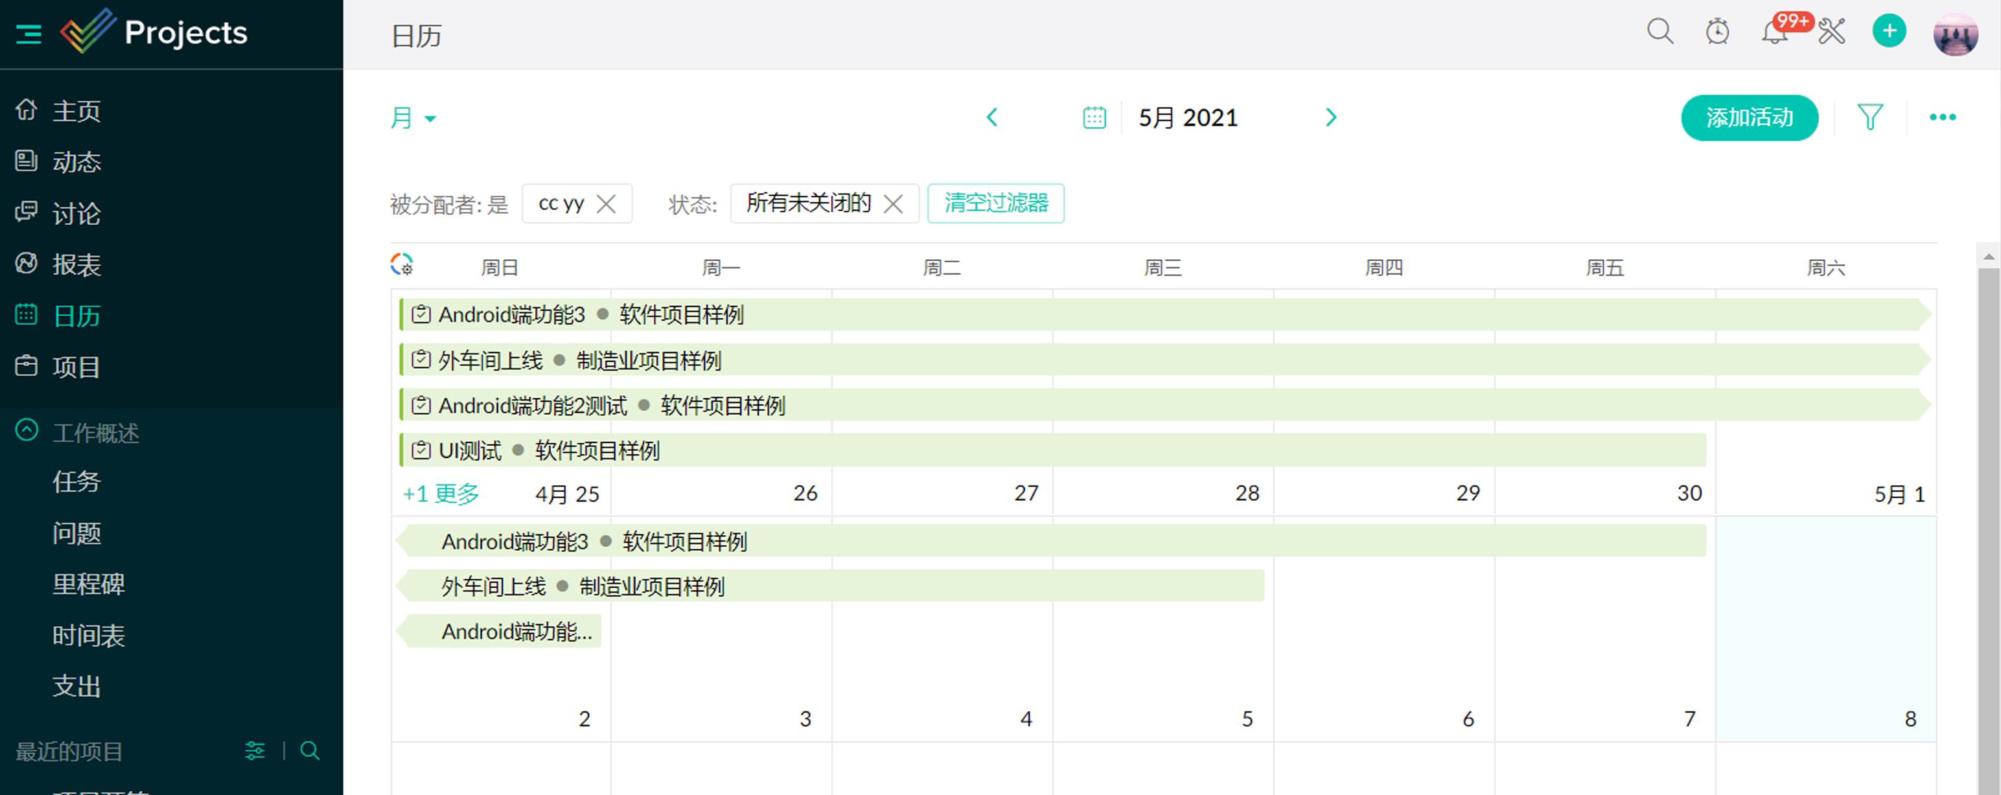The width and height of the screenshot is (2001, 795).
Task: Open the three-dots more options menu
Action: (x=1942, y=117)
